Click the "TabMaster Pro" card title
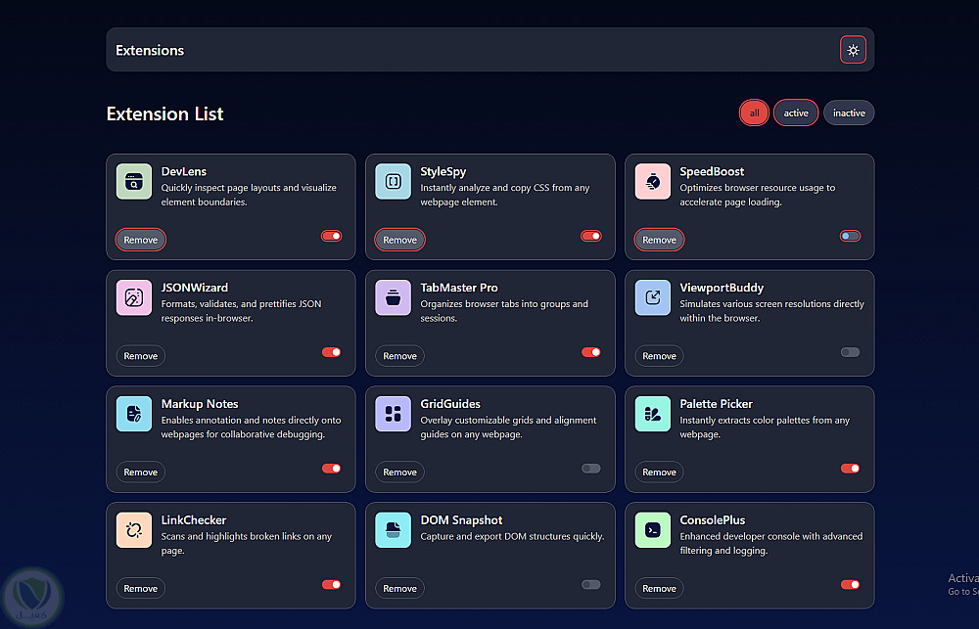 pos(459,287)
